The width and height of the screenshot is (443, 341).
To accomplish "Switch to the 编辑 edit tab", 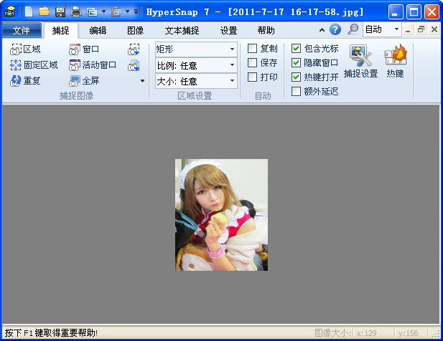I will (98, 31).
